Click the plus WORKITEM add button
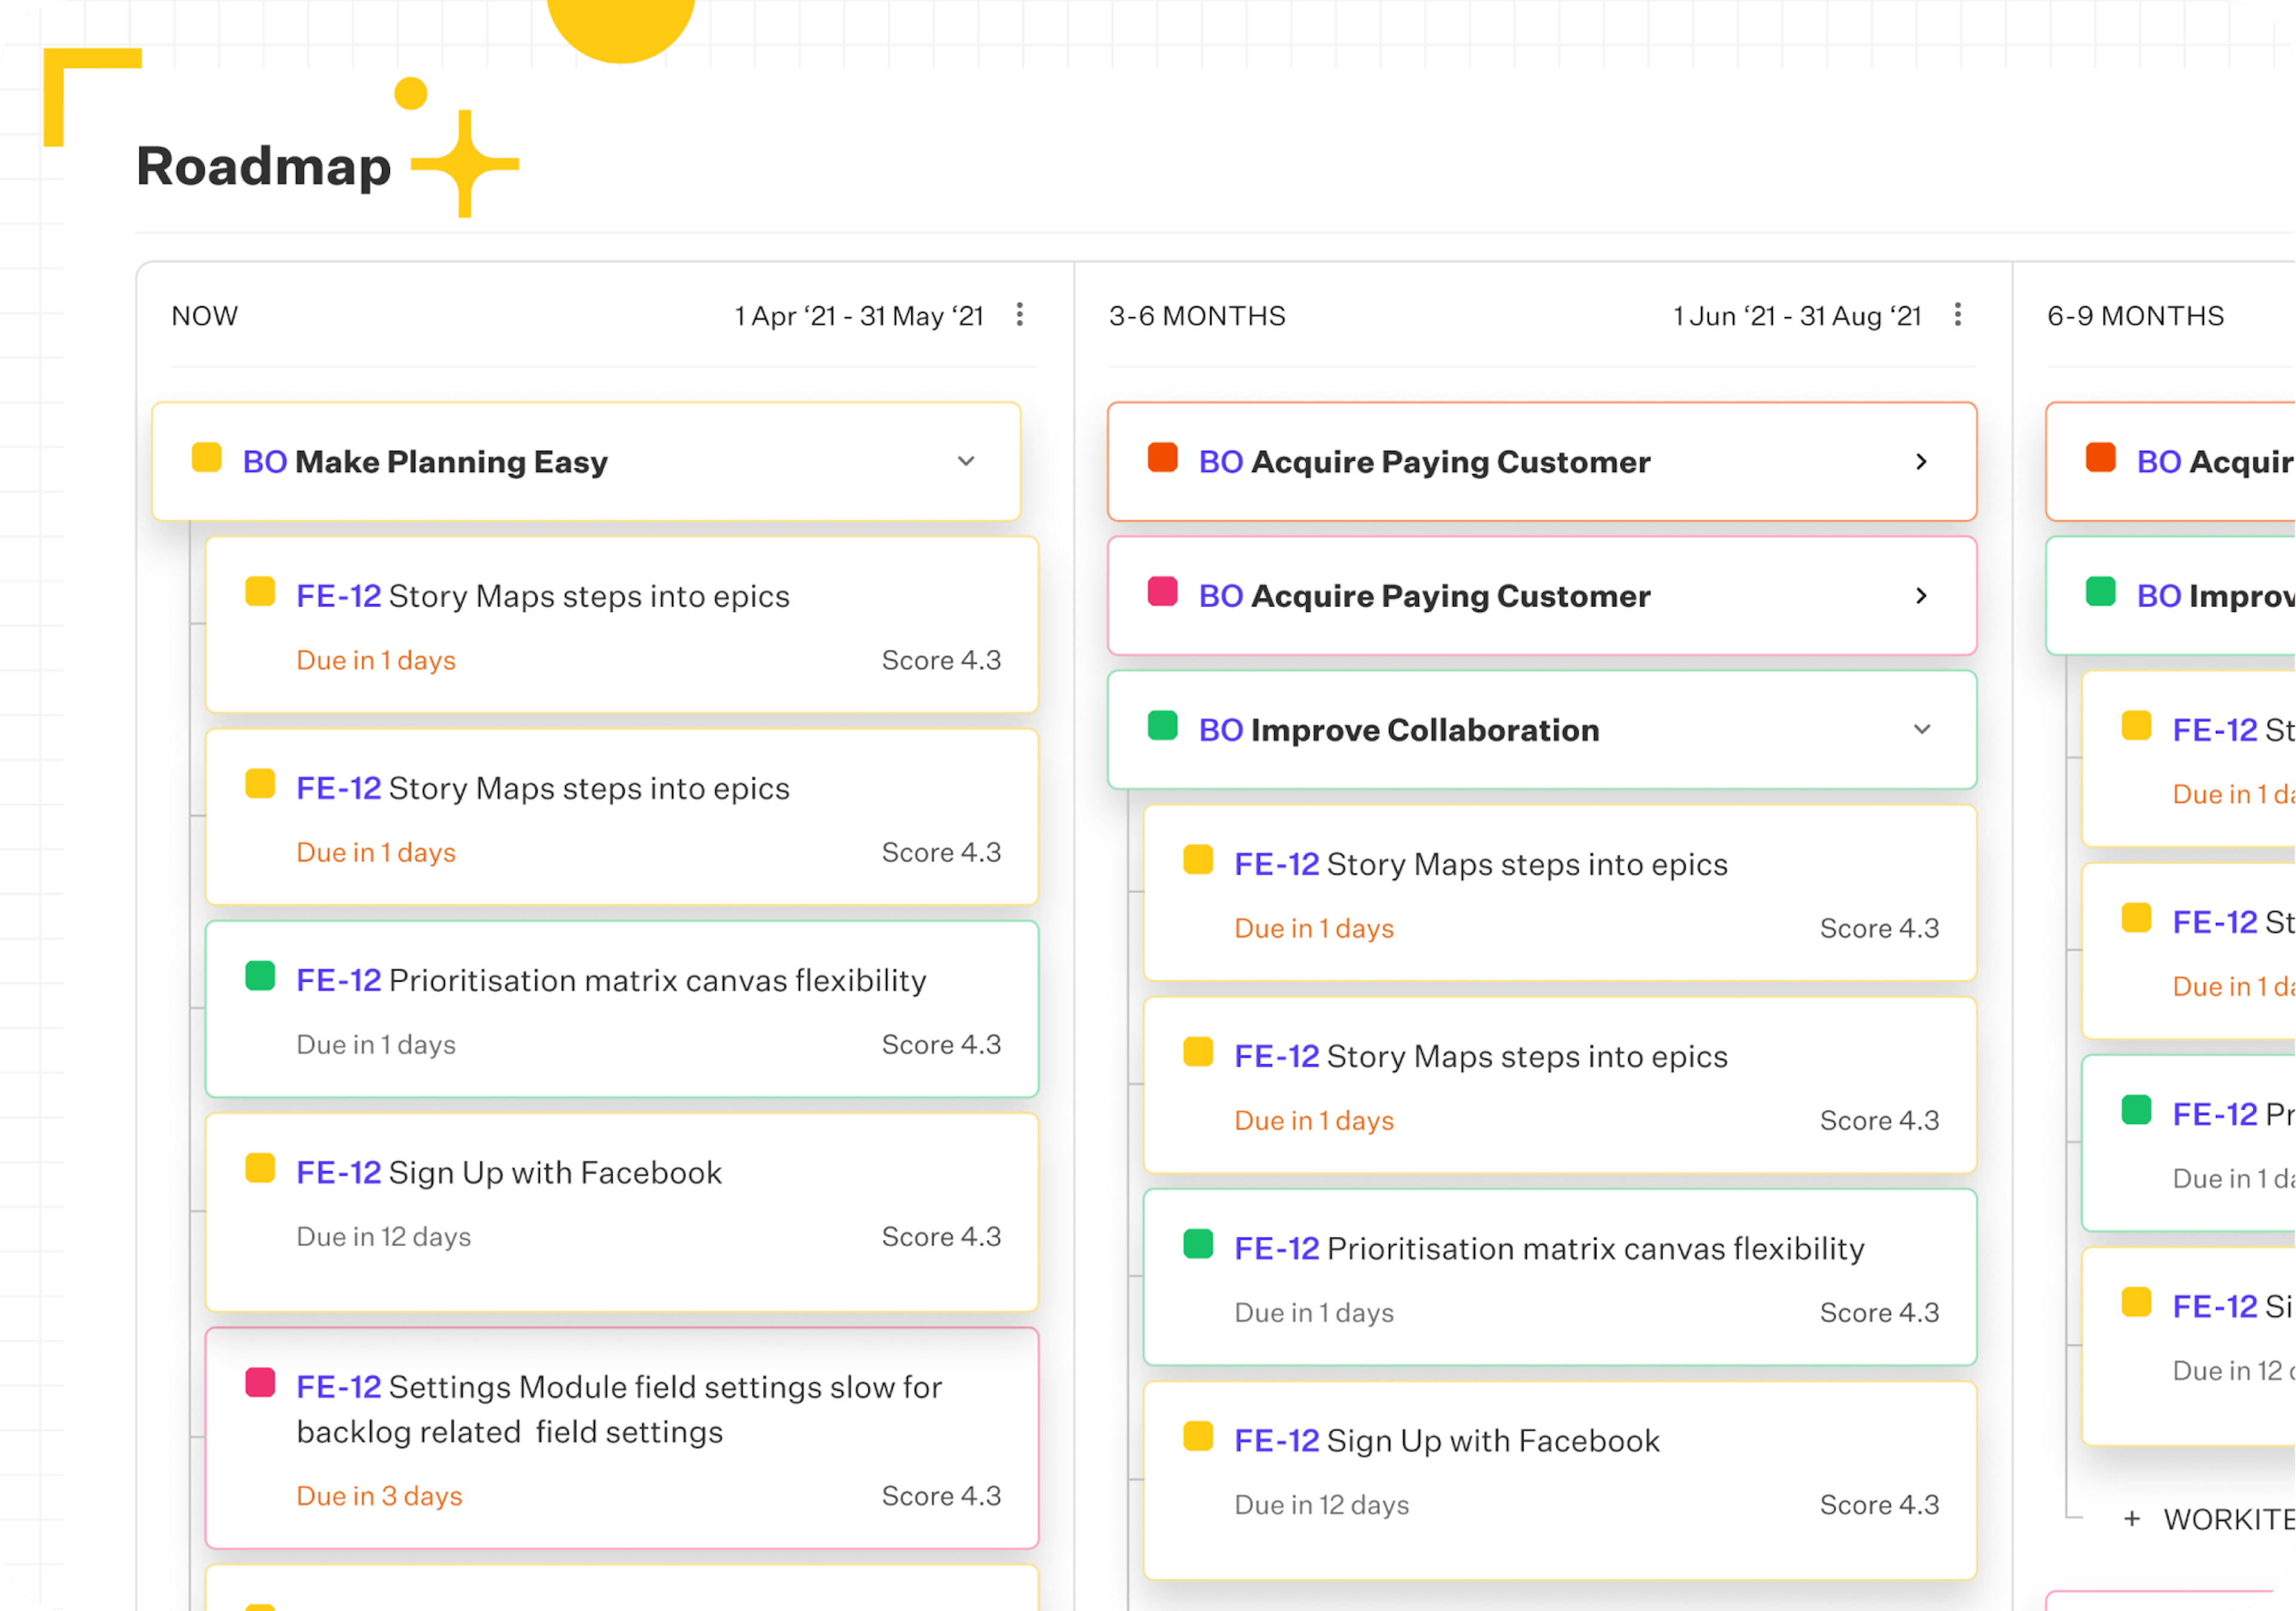 (2200, 1519)
